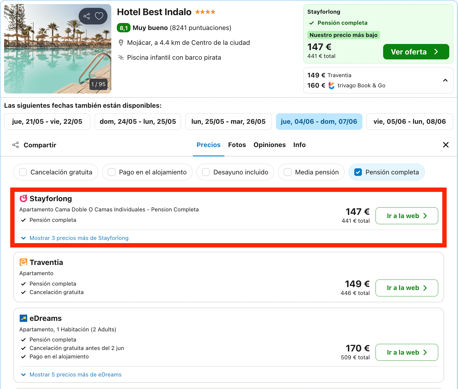
Task: Uncheck Pensión completa filter
Action: 386,172
